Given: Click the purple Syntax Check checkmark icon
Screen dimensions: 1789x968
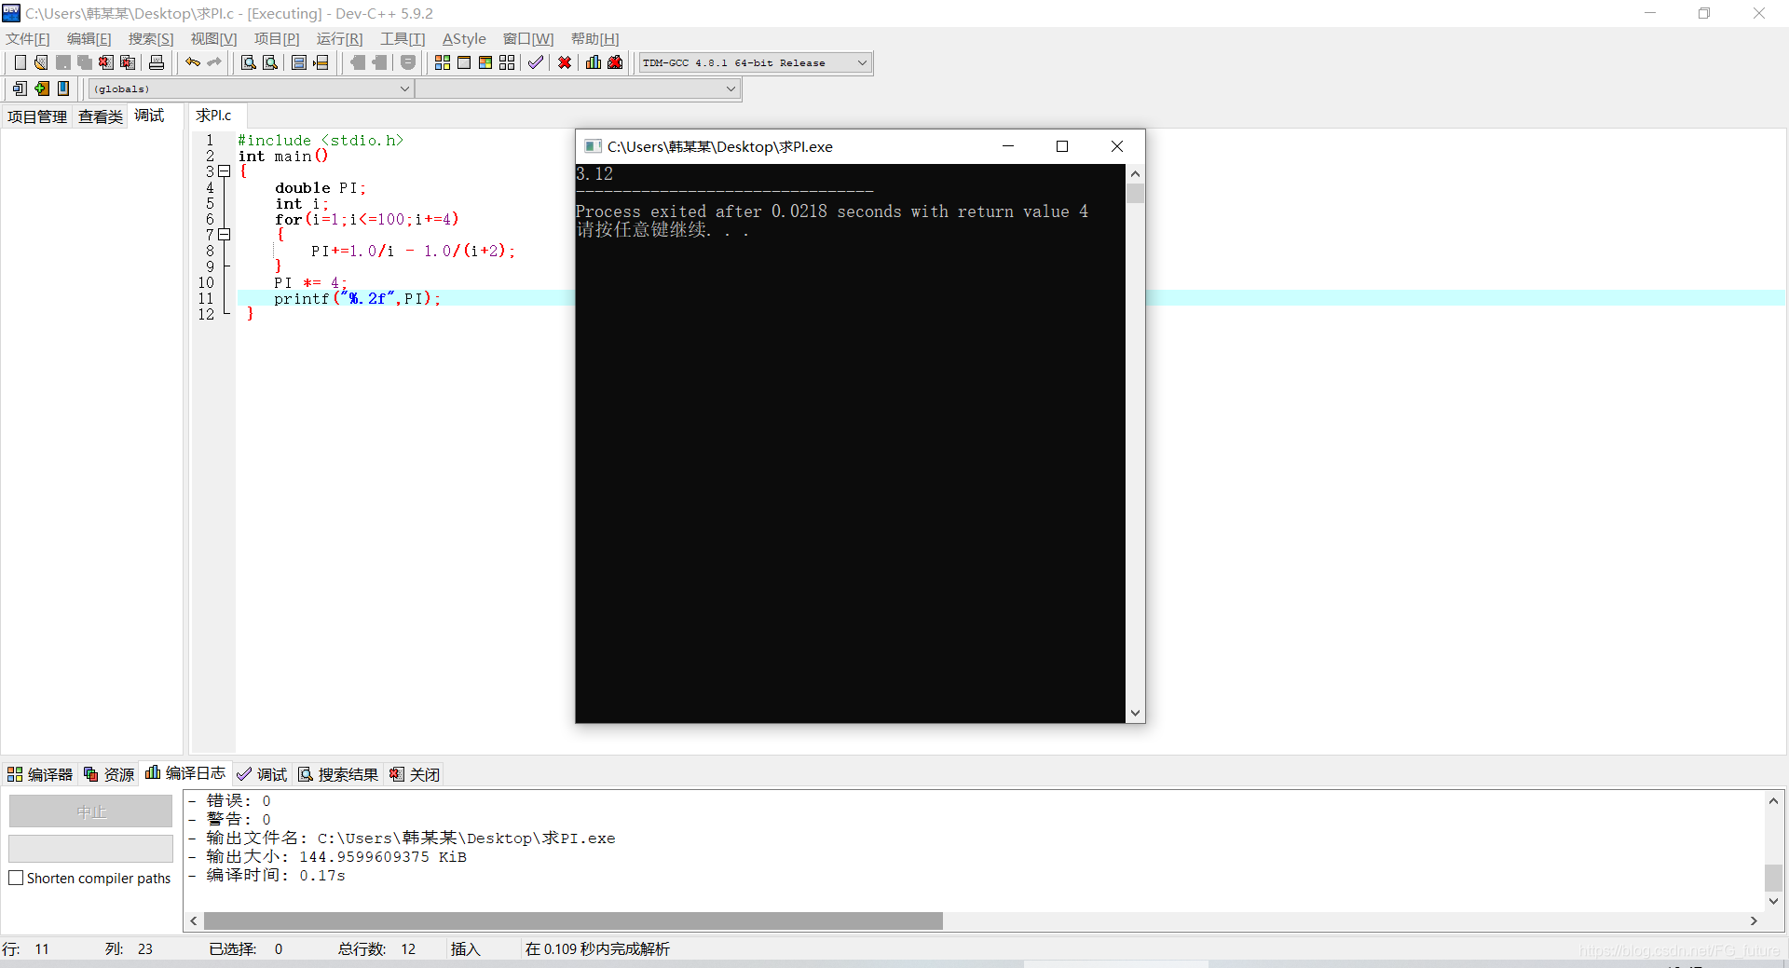Looking at the screenshot, I should pyautogui.click(x=536, y=62).
